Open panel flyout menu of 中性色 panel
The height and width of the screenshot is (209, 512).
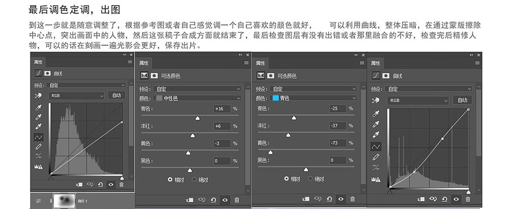coord(246,63)
